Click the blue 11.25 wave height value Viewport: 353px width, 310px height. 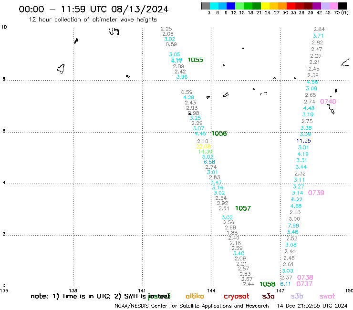coord(303,141)
